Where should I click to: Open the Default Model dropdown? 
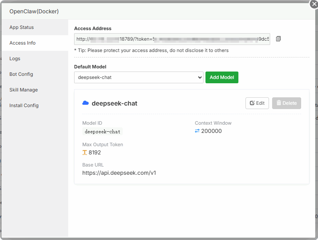click(138, 77)
